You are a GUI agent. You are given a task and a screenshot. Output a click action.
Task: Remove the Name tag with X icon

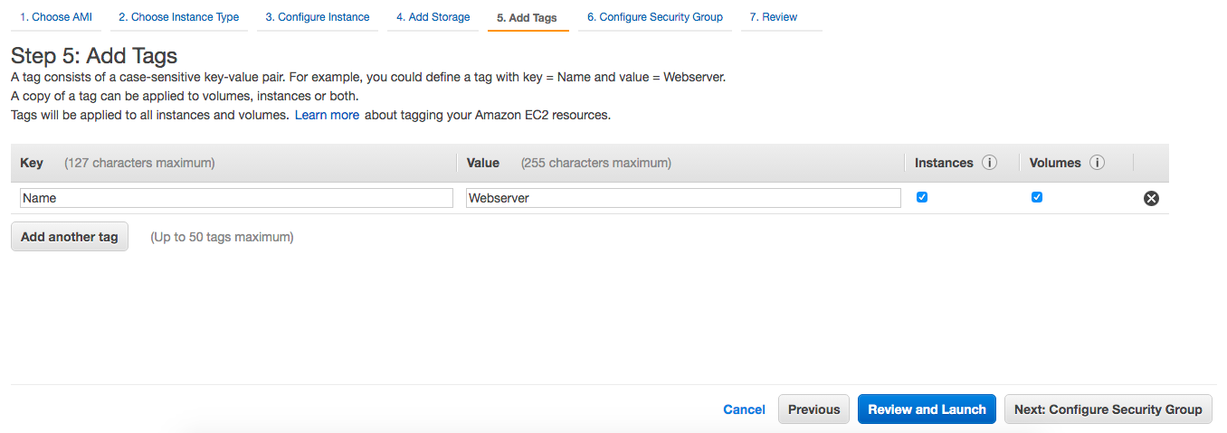[1151, 199]
